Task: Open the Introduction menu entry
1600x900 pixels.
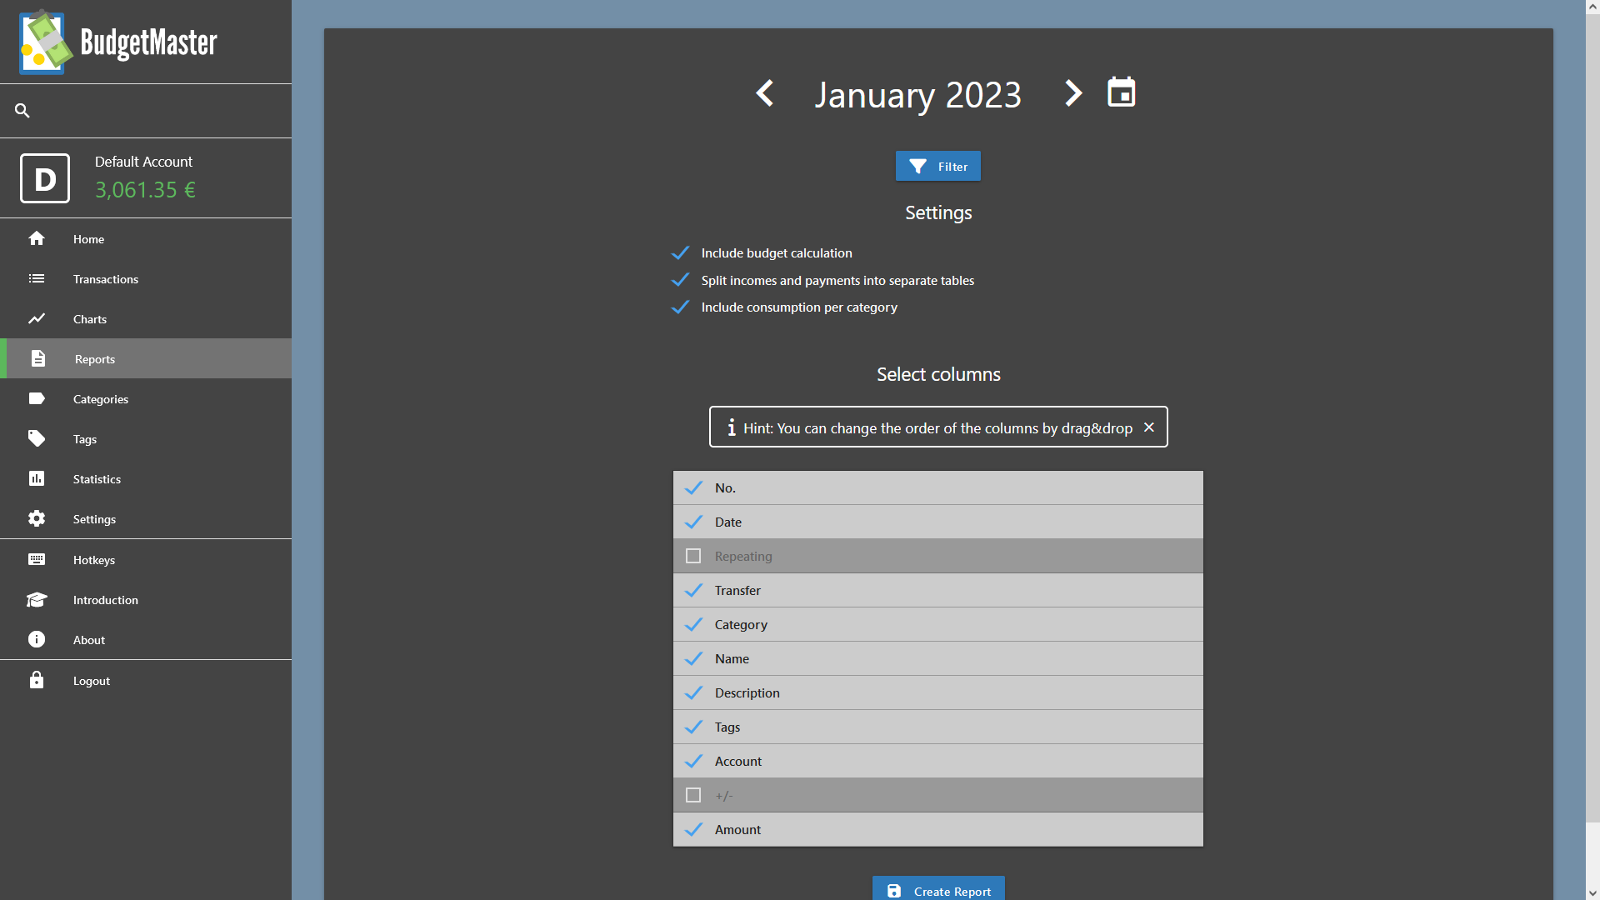Action: pos(146,599)
